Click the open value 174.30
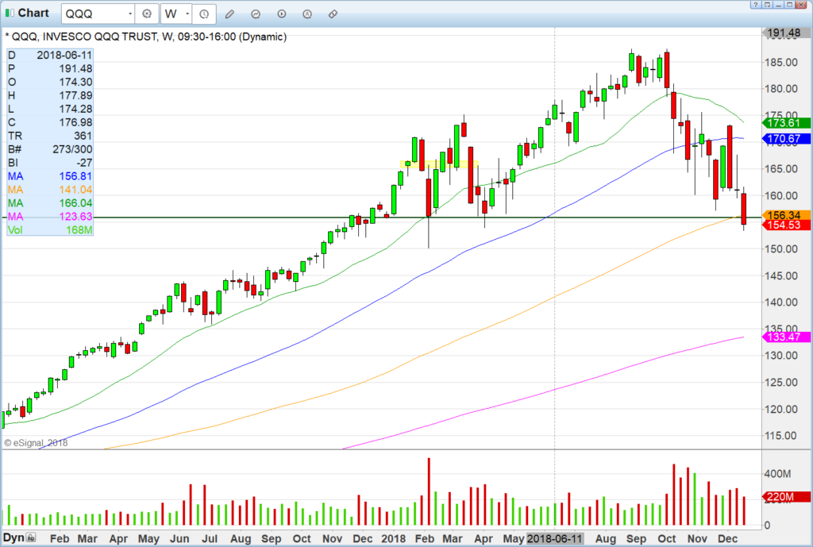 click(x=75, y=82)
